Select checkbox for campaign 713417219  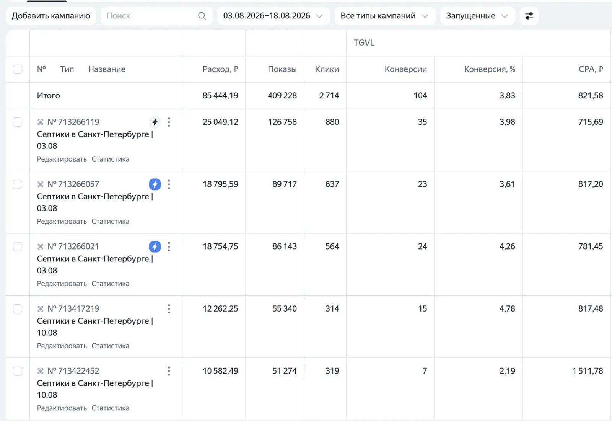18,309
